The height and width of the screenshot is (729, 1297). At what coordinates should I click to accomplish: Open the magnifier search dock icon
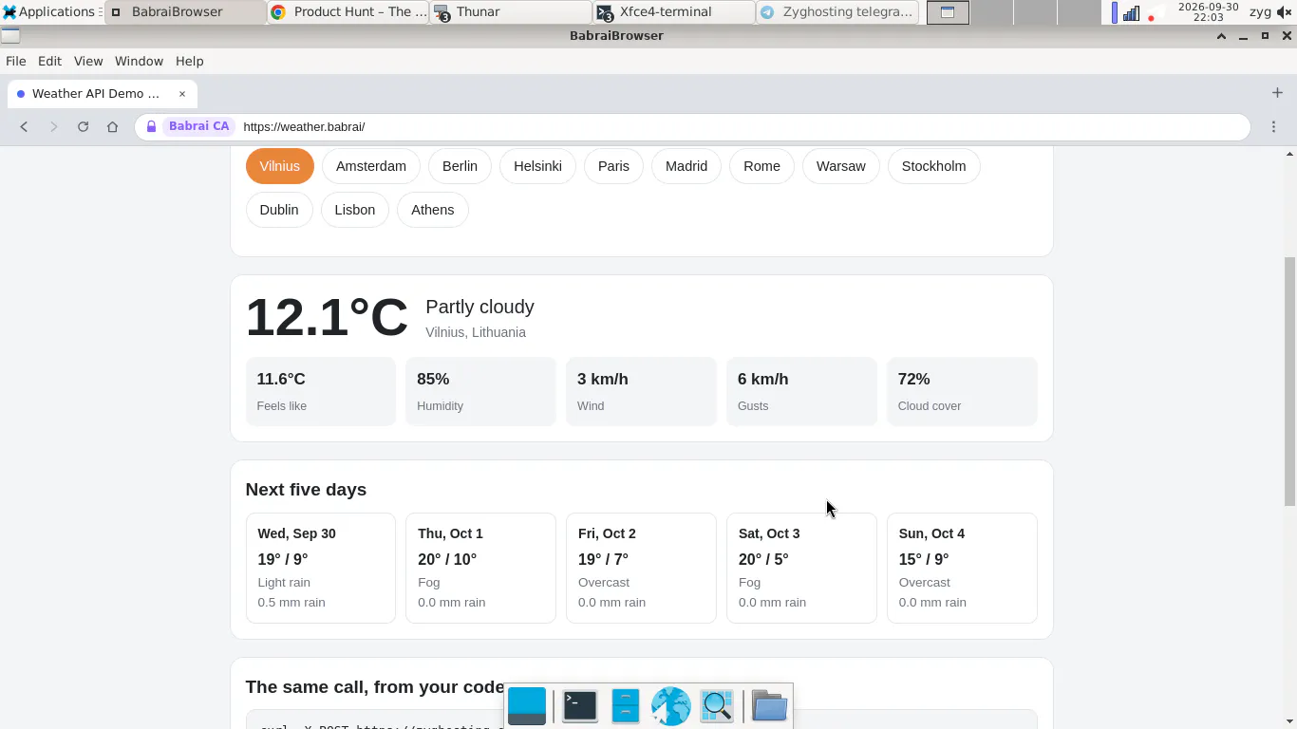[717, 705]
